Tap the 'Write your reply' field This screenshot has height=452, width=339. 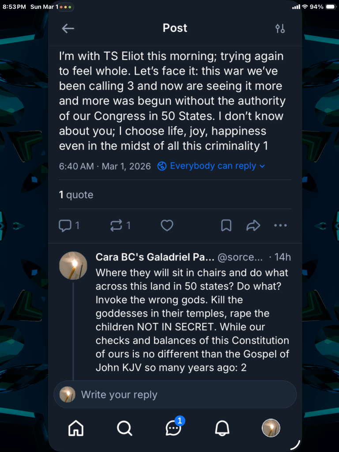[177, 395]
